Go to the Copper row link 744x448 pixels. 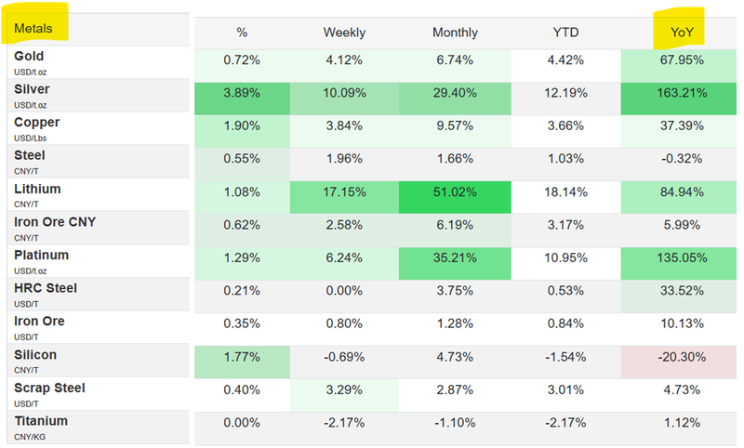point(37,123)
